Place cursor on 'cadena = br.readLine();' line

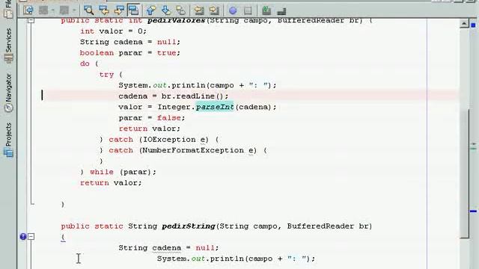tap(173, 96)
